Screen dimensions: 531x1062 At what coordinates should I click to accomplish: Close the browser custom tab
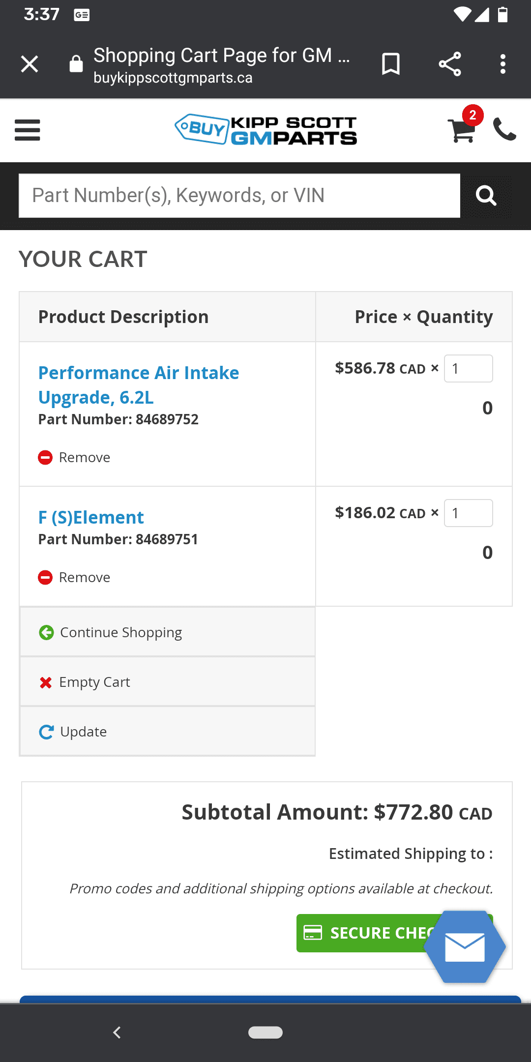29,64
